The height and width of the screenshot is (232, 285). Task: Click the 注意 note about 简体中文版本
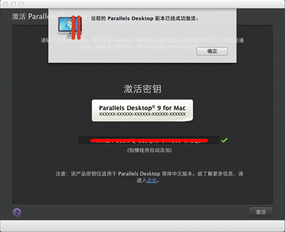pos(150,177)
